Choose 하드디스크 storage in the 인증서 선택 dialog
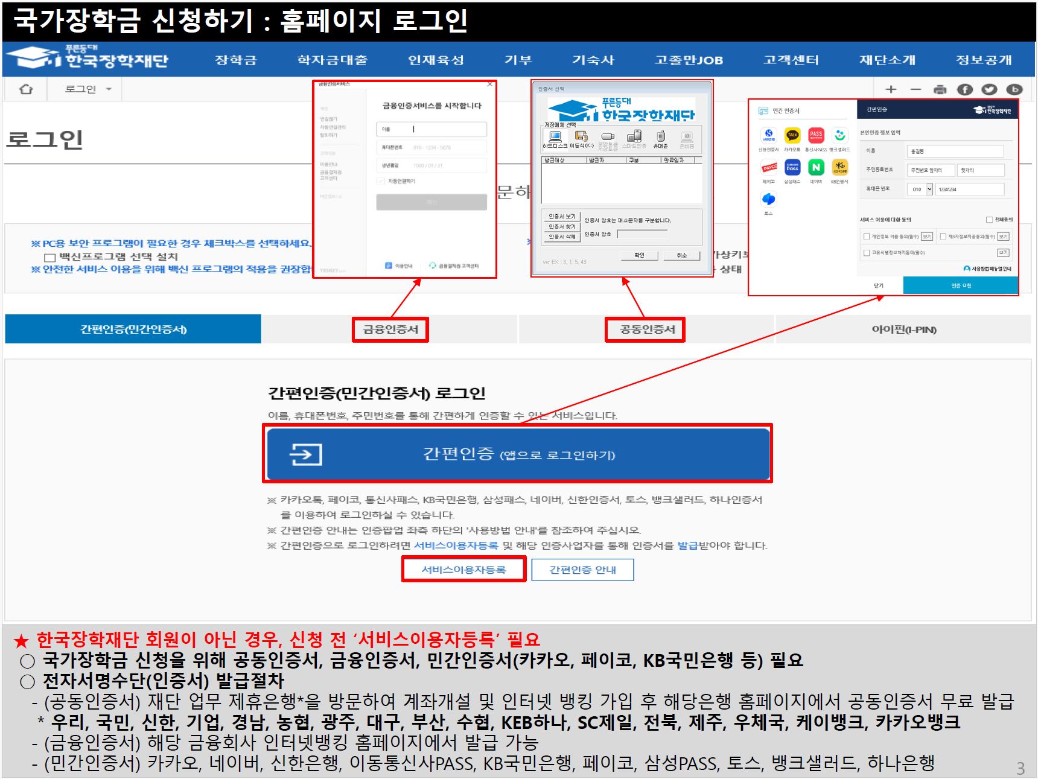 pyautogui.click(x=555, y=139)
